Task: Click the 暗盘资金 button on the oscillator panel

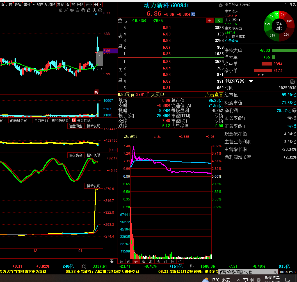Action: tap(76, 155)
